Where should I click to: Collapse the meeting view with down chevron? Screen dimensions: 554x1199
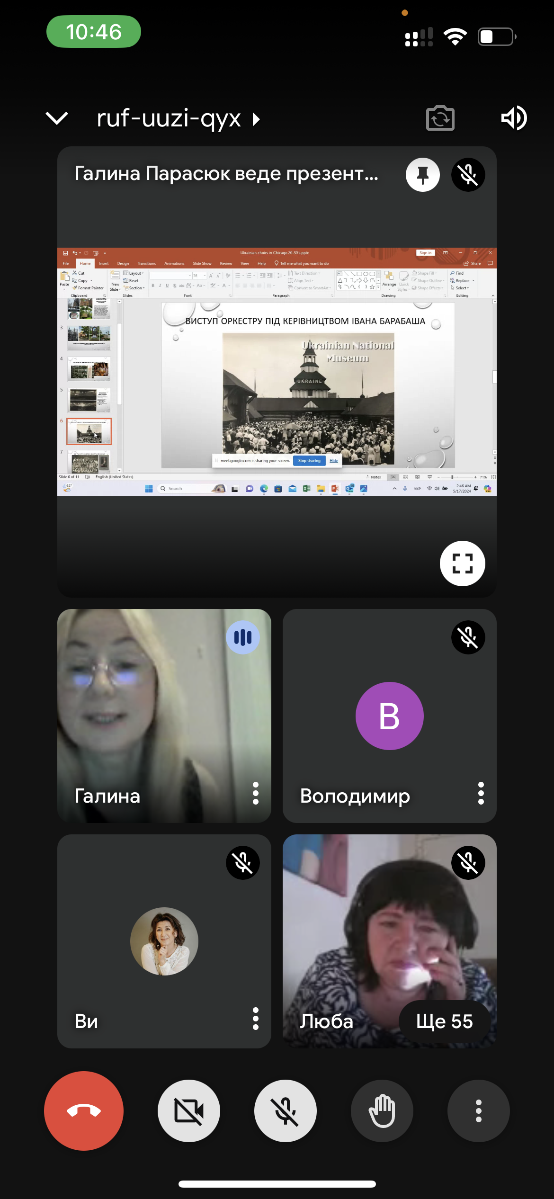[x=57, y=118]
